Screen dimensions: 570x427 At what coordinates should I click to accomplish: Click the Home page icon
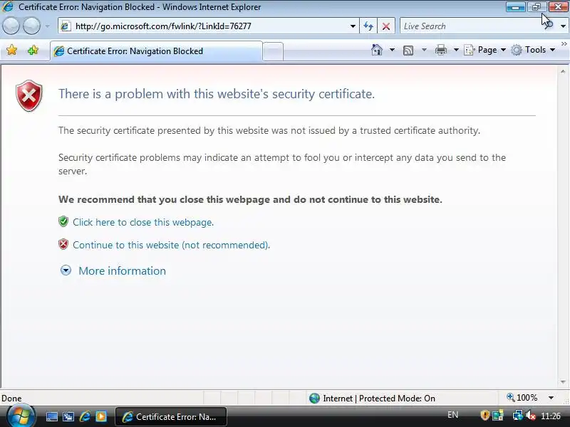(377, 50)
